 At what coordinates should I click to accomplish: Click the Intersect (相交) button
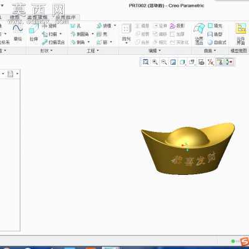[160, 42]
